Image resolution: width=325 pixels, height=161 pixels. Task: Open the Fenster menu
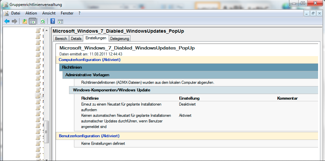67,13
